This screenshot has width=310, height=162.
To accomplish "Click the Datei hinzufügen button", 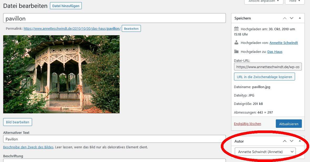I will pyautogui.click(x=66, y=6).
